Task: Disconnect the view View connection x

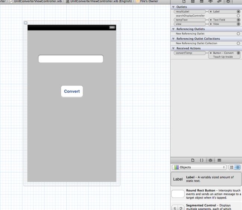Action: 211,24
